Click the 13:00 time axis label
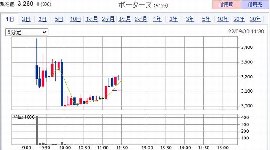Viewport: 270px width, 150px height. pos(147,148)
